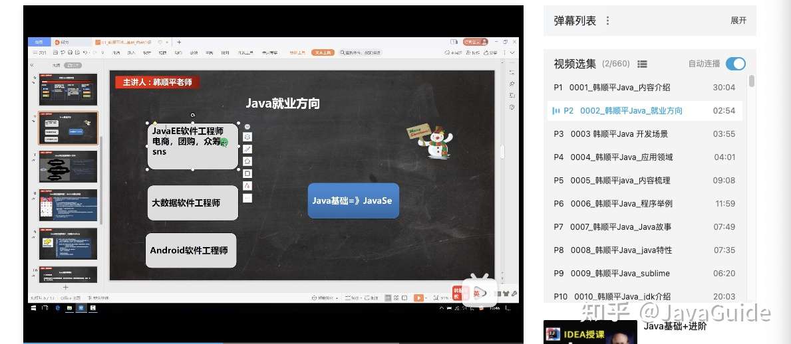Play P4 0004_韩顺平Java_应用领域
The image size is (791, 344).
pos(645,157)
